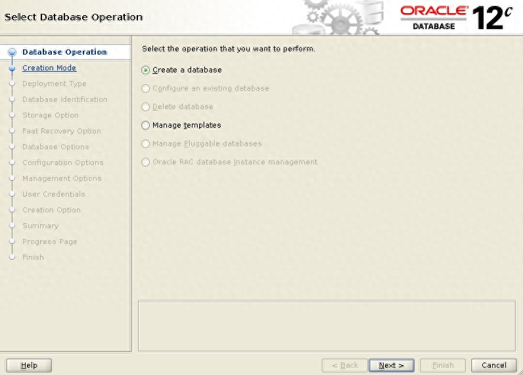
Task: Choose Oracle RAC database instance management
Action: (146, 162)
